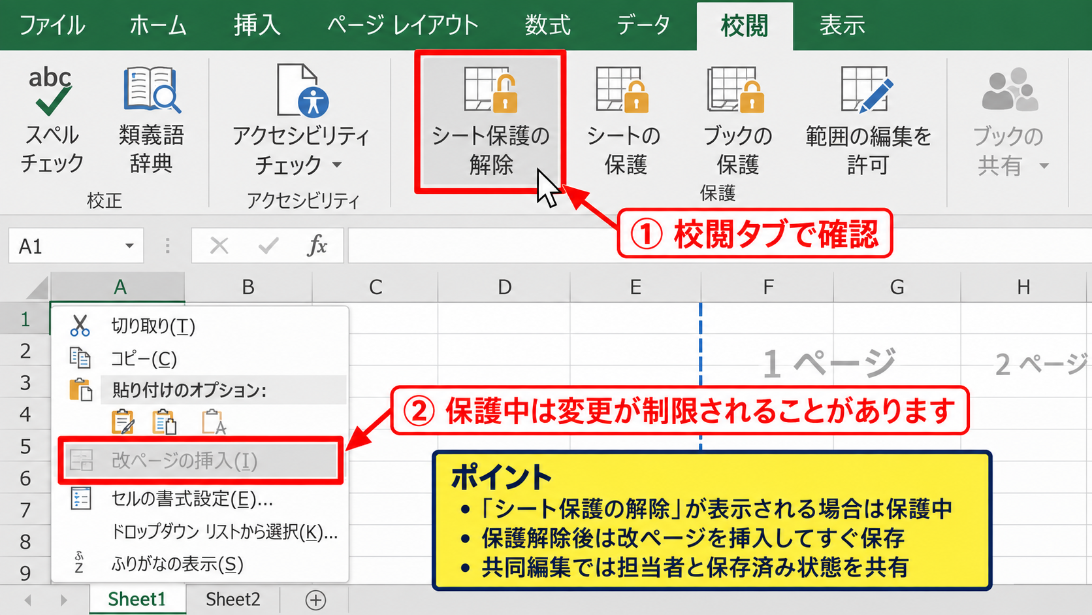Viewport: 1092px width, 615px height.
Task: Open the 類義語辞典 thesaurus
Action: (x=152, y=121)
